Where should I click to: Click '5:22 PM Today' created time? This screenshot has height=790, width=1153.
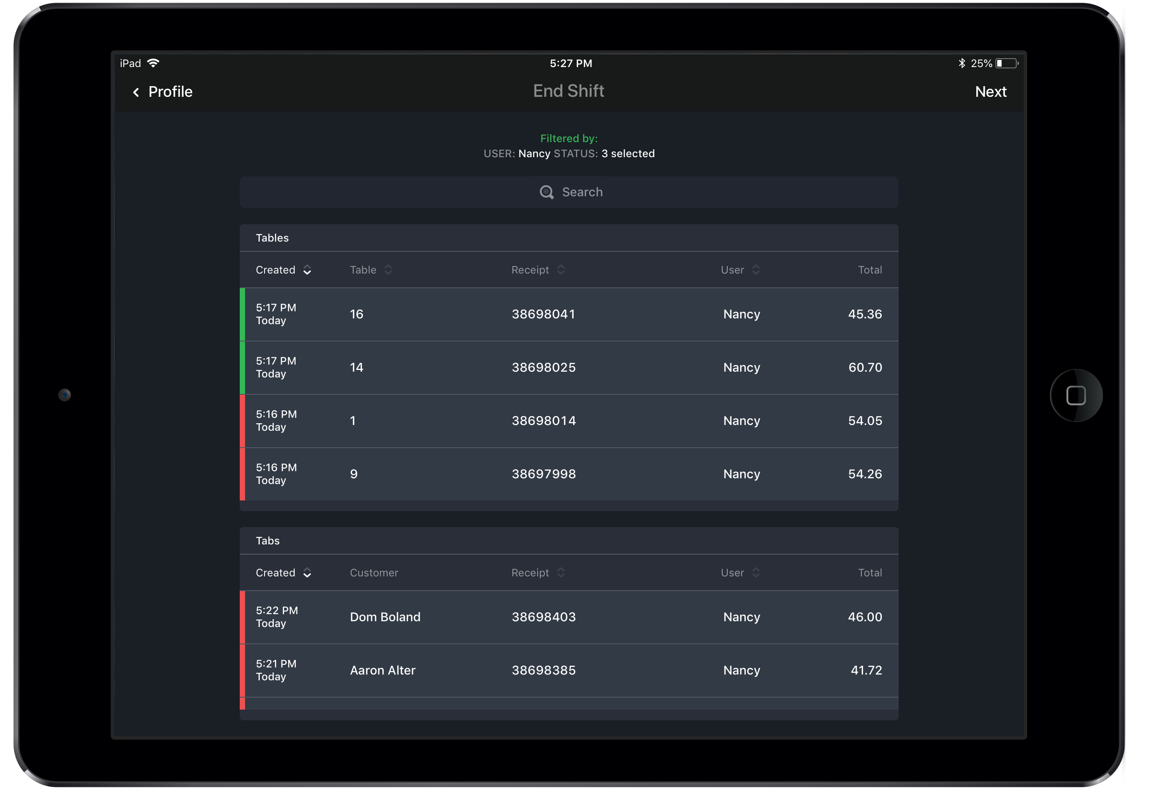coord(276,617)
